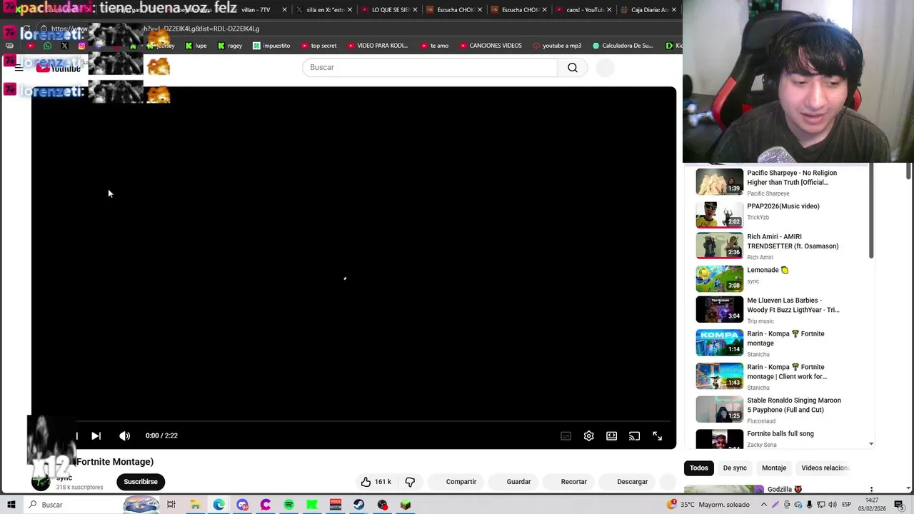Focus the Buscar search field on YouTube

click(x=430, y=68)
